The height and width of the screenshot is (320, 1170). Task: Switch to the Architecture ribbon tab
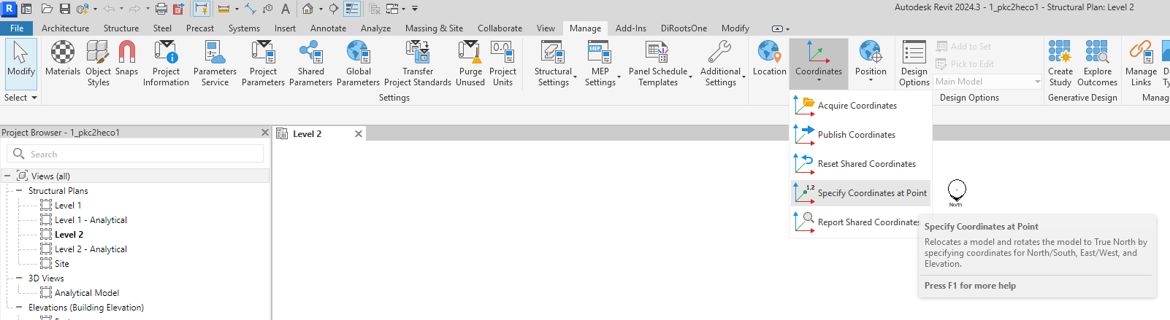click(65, 28)
